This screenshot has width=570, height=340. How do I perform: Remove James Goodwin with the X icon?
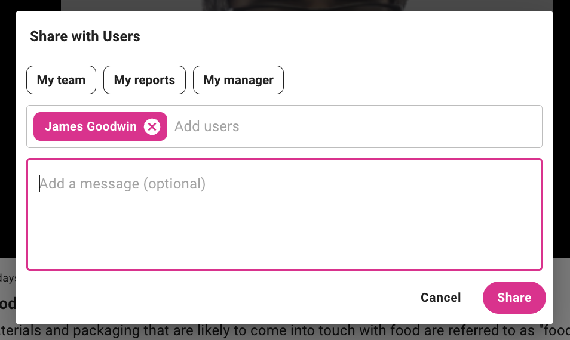click(x=152, y=126)
